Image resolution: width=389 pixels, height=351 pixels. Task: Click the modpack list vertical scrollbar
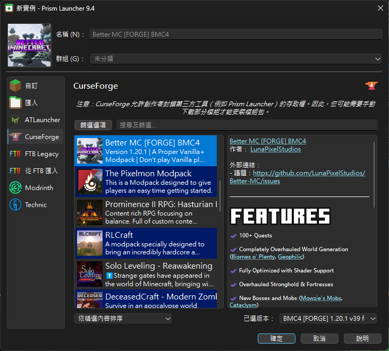(x=221, y=189)
